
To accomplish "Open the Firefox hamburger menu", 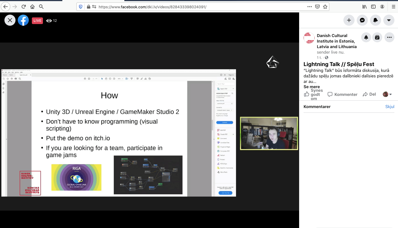I will pos(393,7).
